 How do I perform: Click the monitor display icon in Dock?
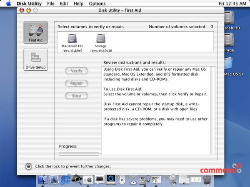[100, 180]
